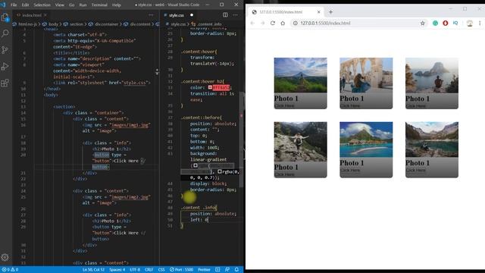Image resolution: width=485 pixels, height=273 pixels.
Task: Change line ending via CRLF status item
Action: [x=149, y=270]
